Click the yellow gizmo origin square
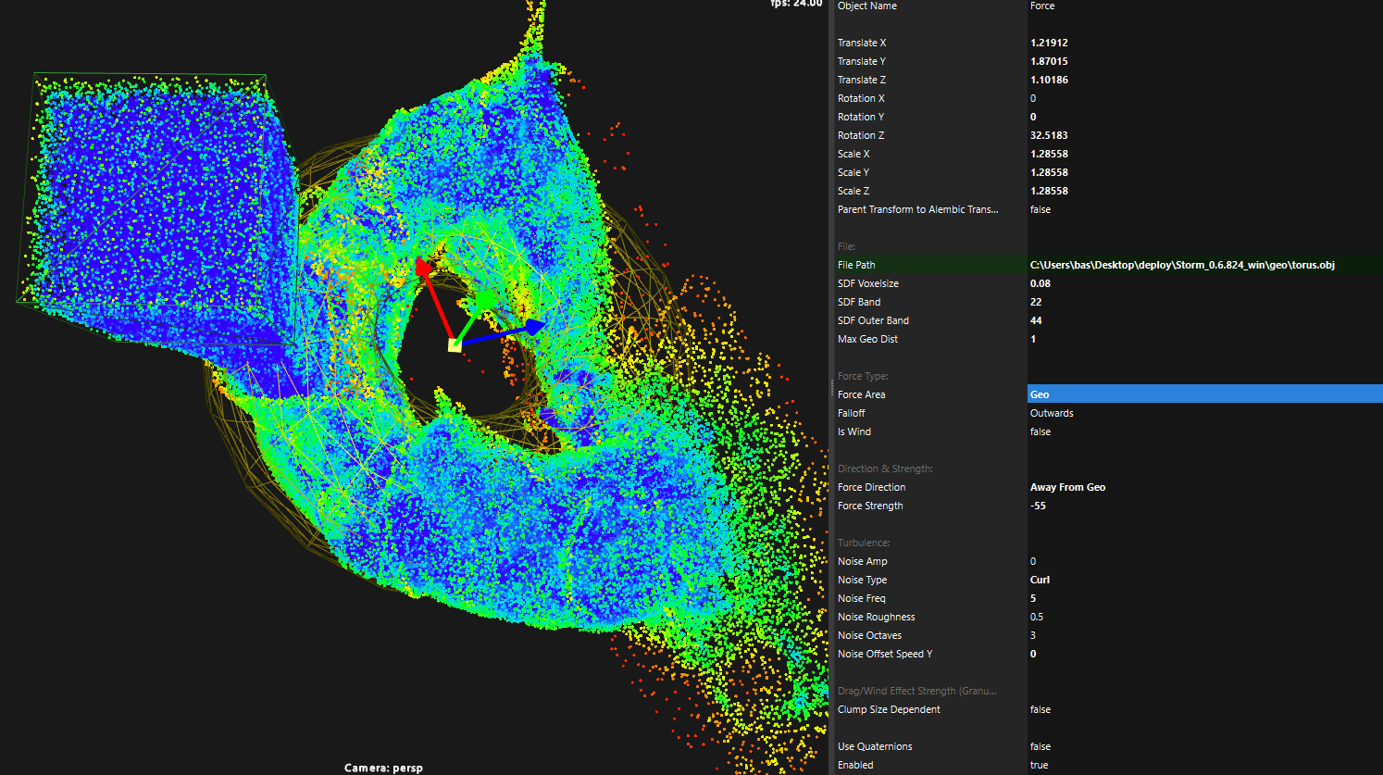 click(455, 344)
